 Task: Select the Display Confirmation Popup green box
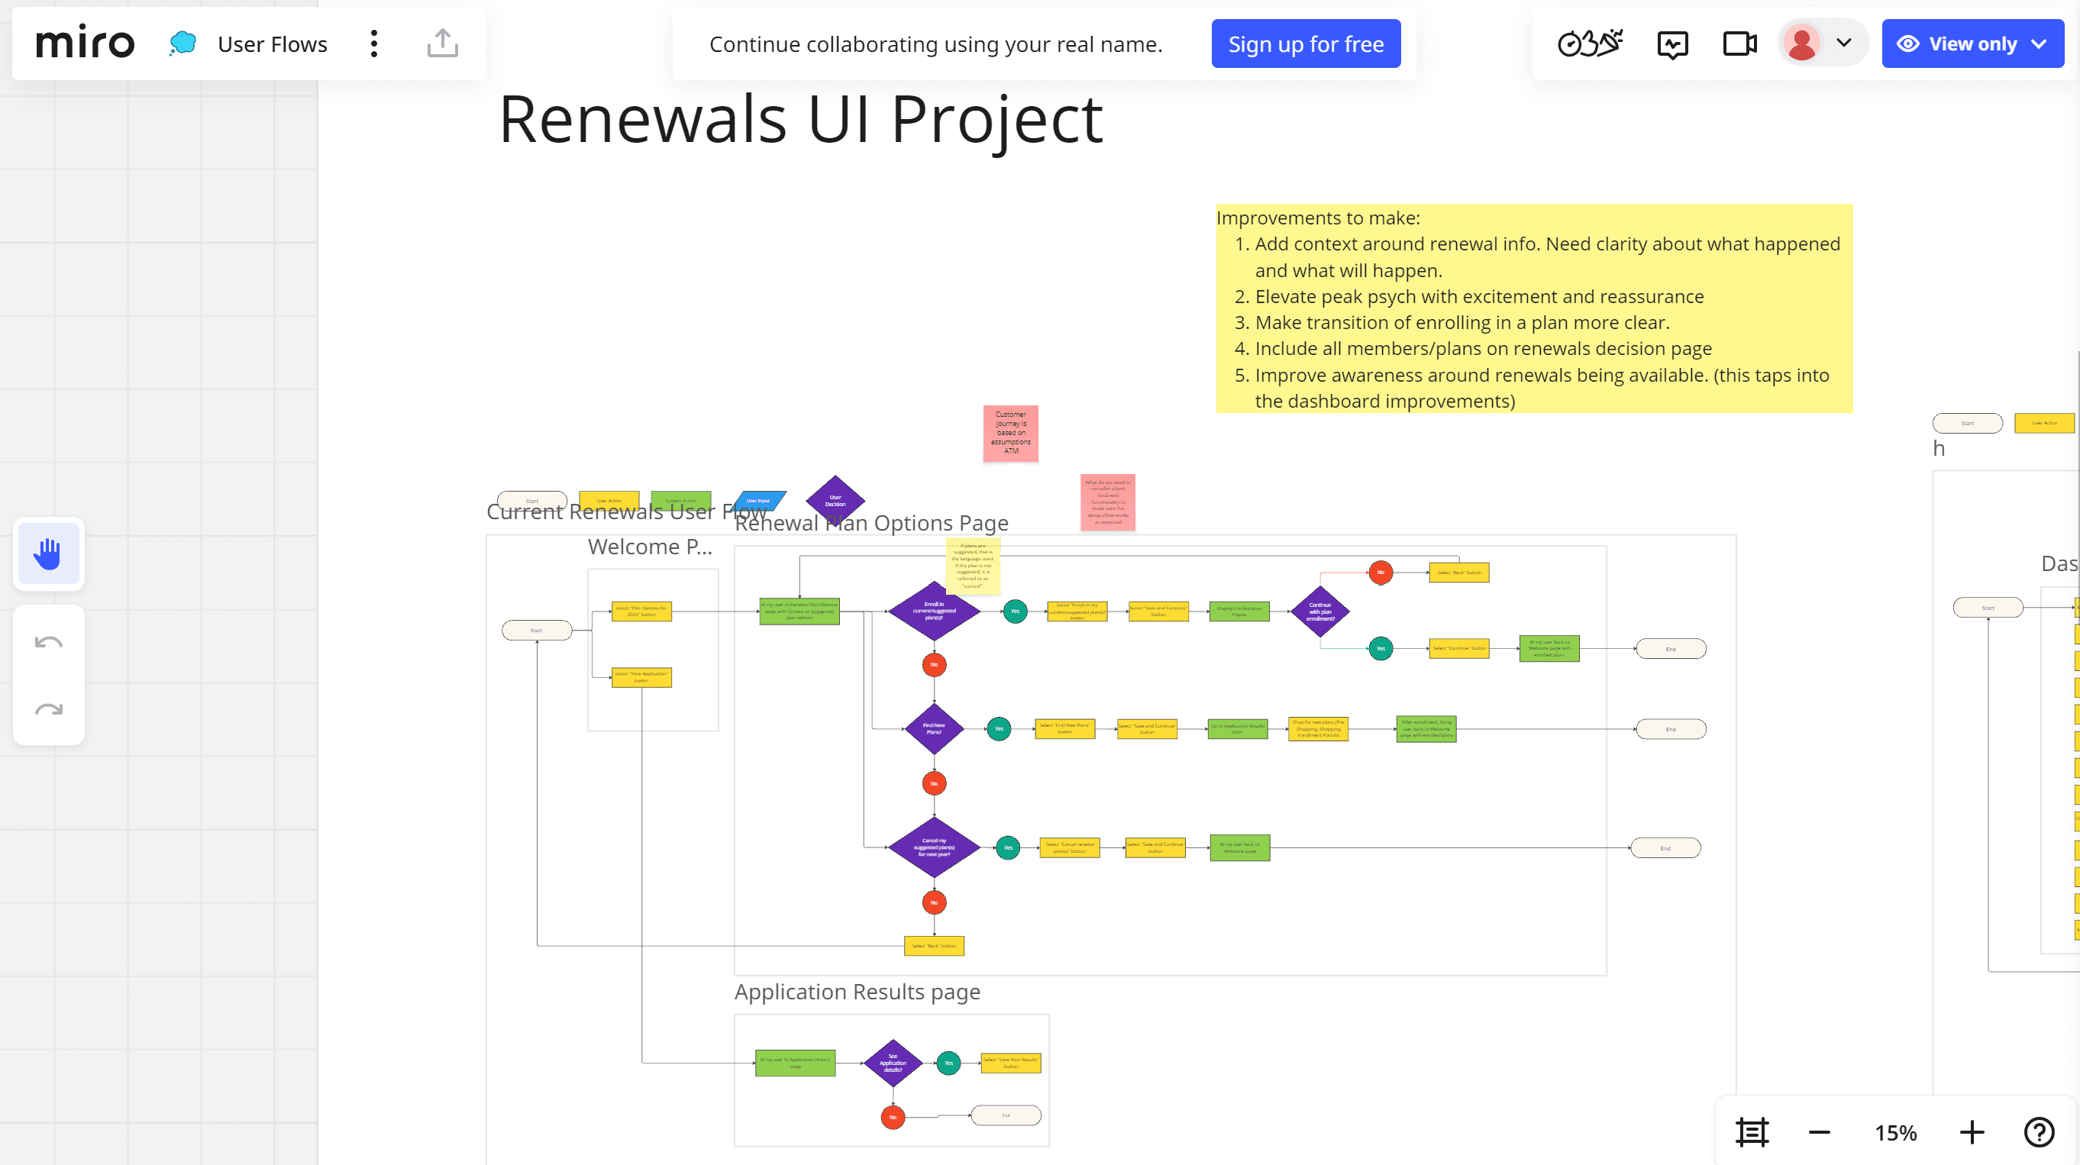tap(1239, 612)
